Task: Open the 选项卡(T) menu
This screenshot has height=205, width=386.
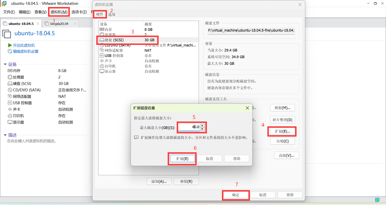Action: pos(79,12)
